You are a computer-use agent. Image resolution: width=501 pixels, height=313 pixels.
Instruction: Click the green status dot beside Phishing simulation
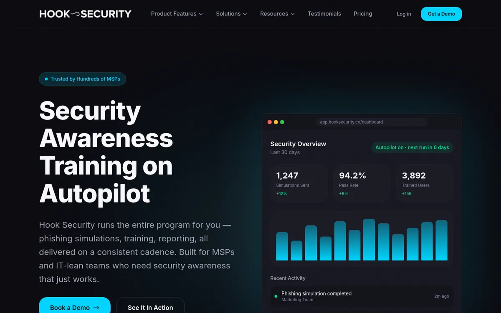pos(276,296)
